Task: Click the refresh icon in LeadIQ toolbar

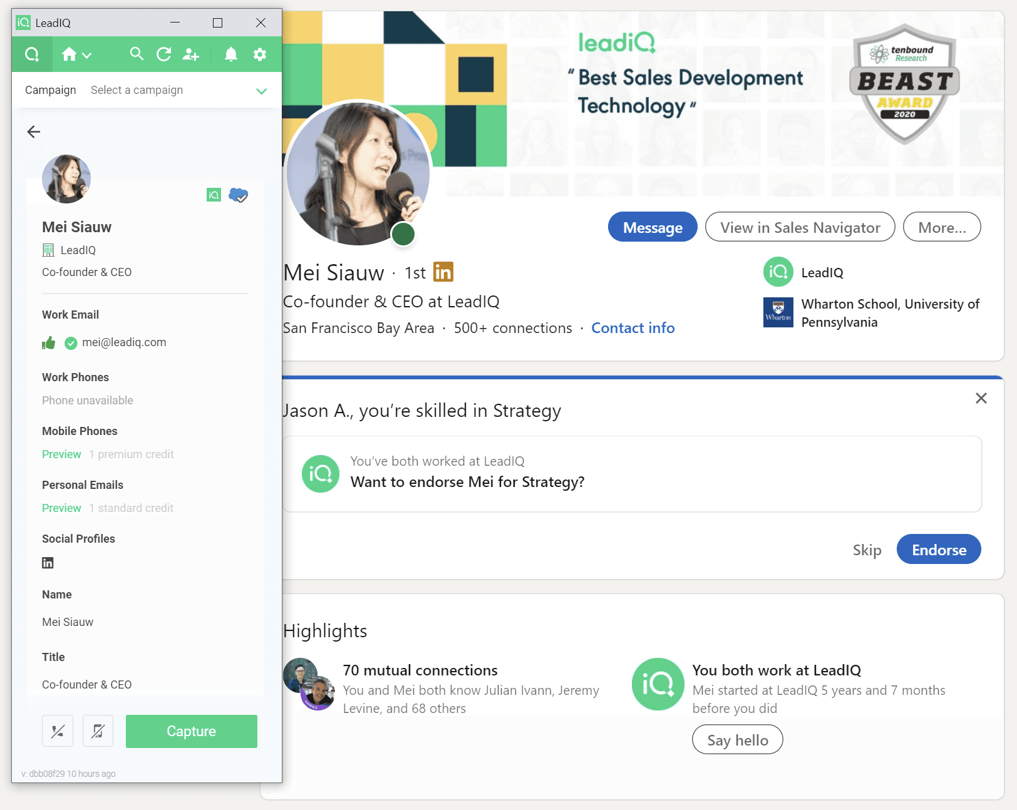Action: point(164,54)
